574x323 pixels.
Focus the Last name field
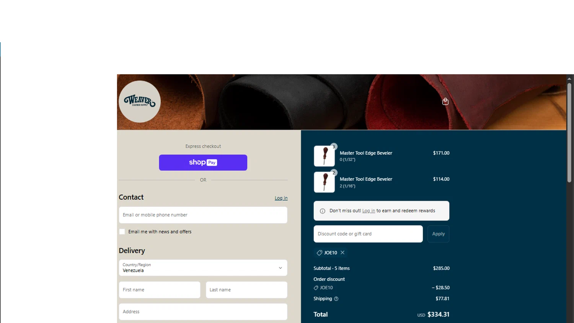point(246,290)
